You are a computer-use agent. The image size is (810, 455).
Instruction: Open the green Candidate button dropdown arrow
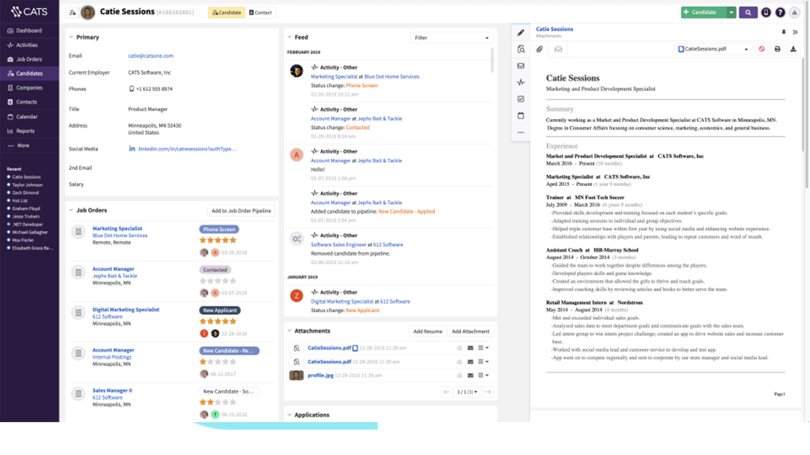click(x=731, y=12)
